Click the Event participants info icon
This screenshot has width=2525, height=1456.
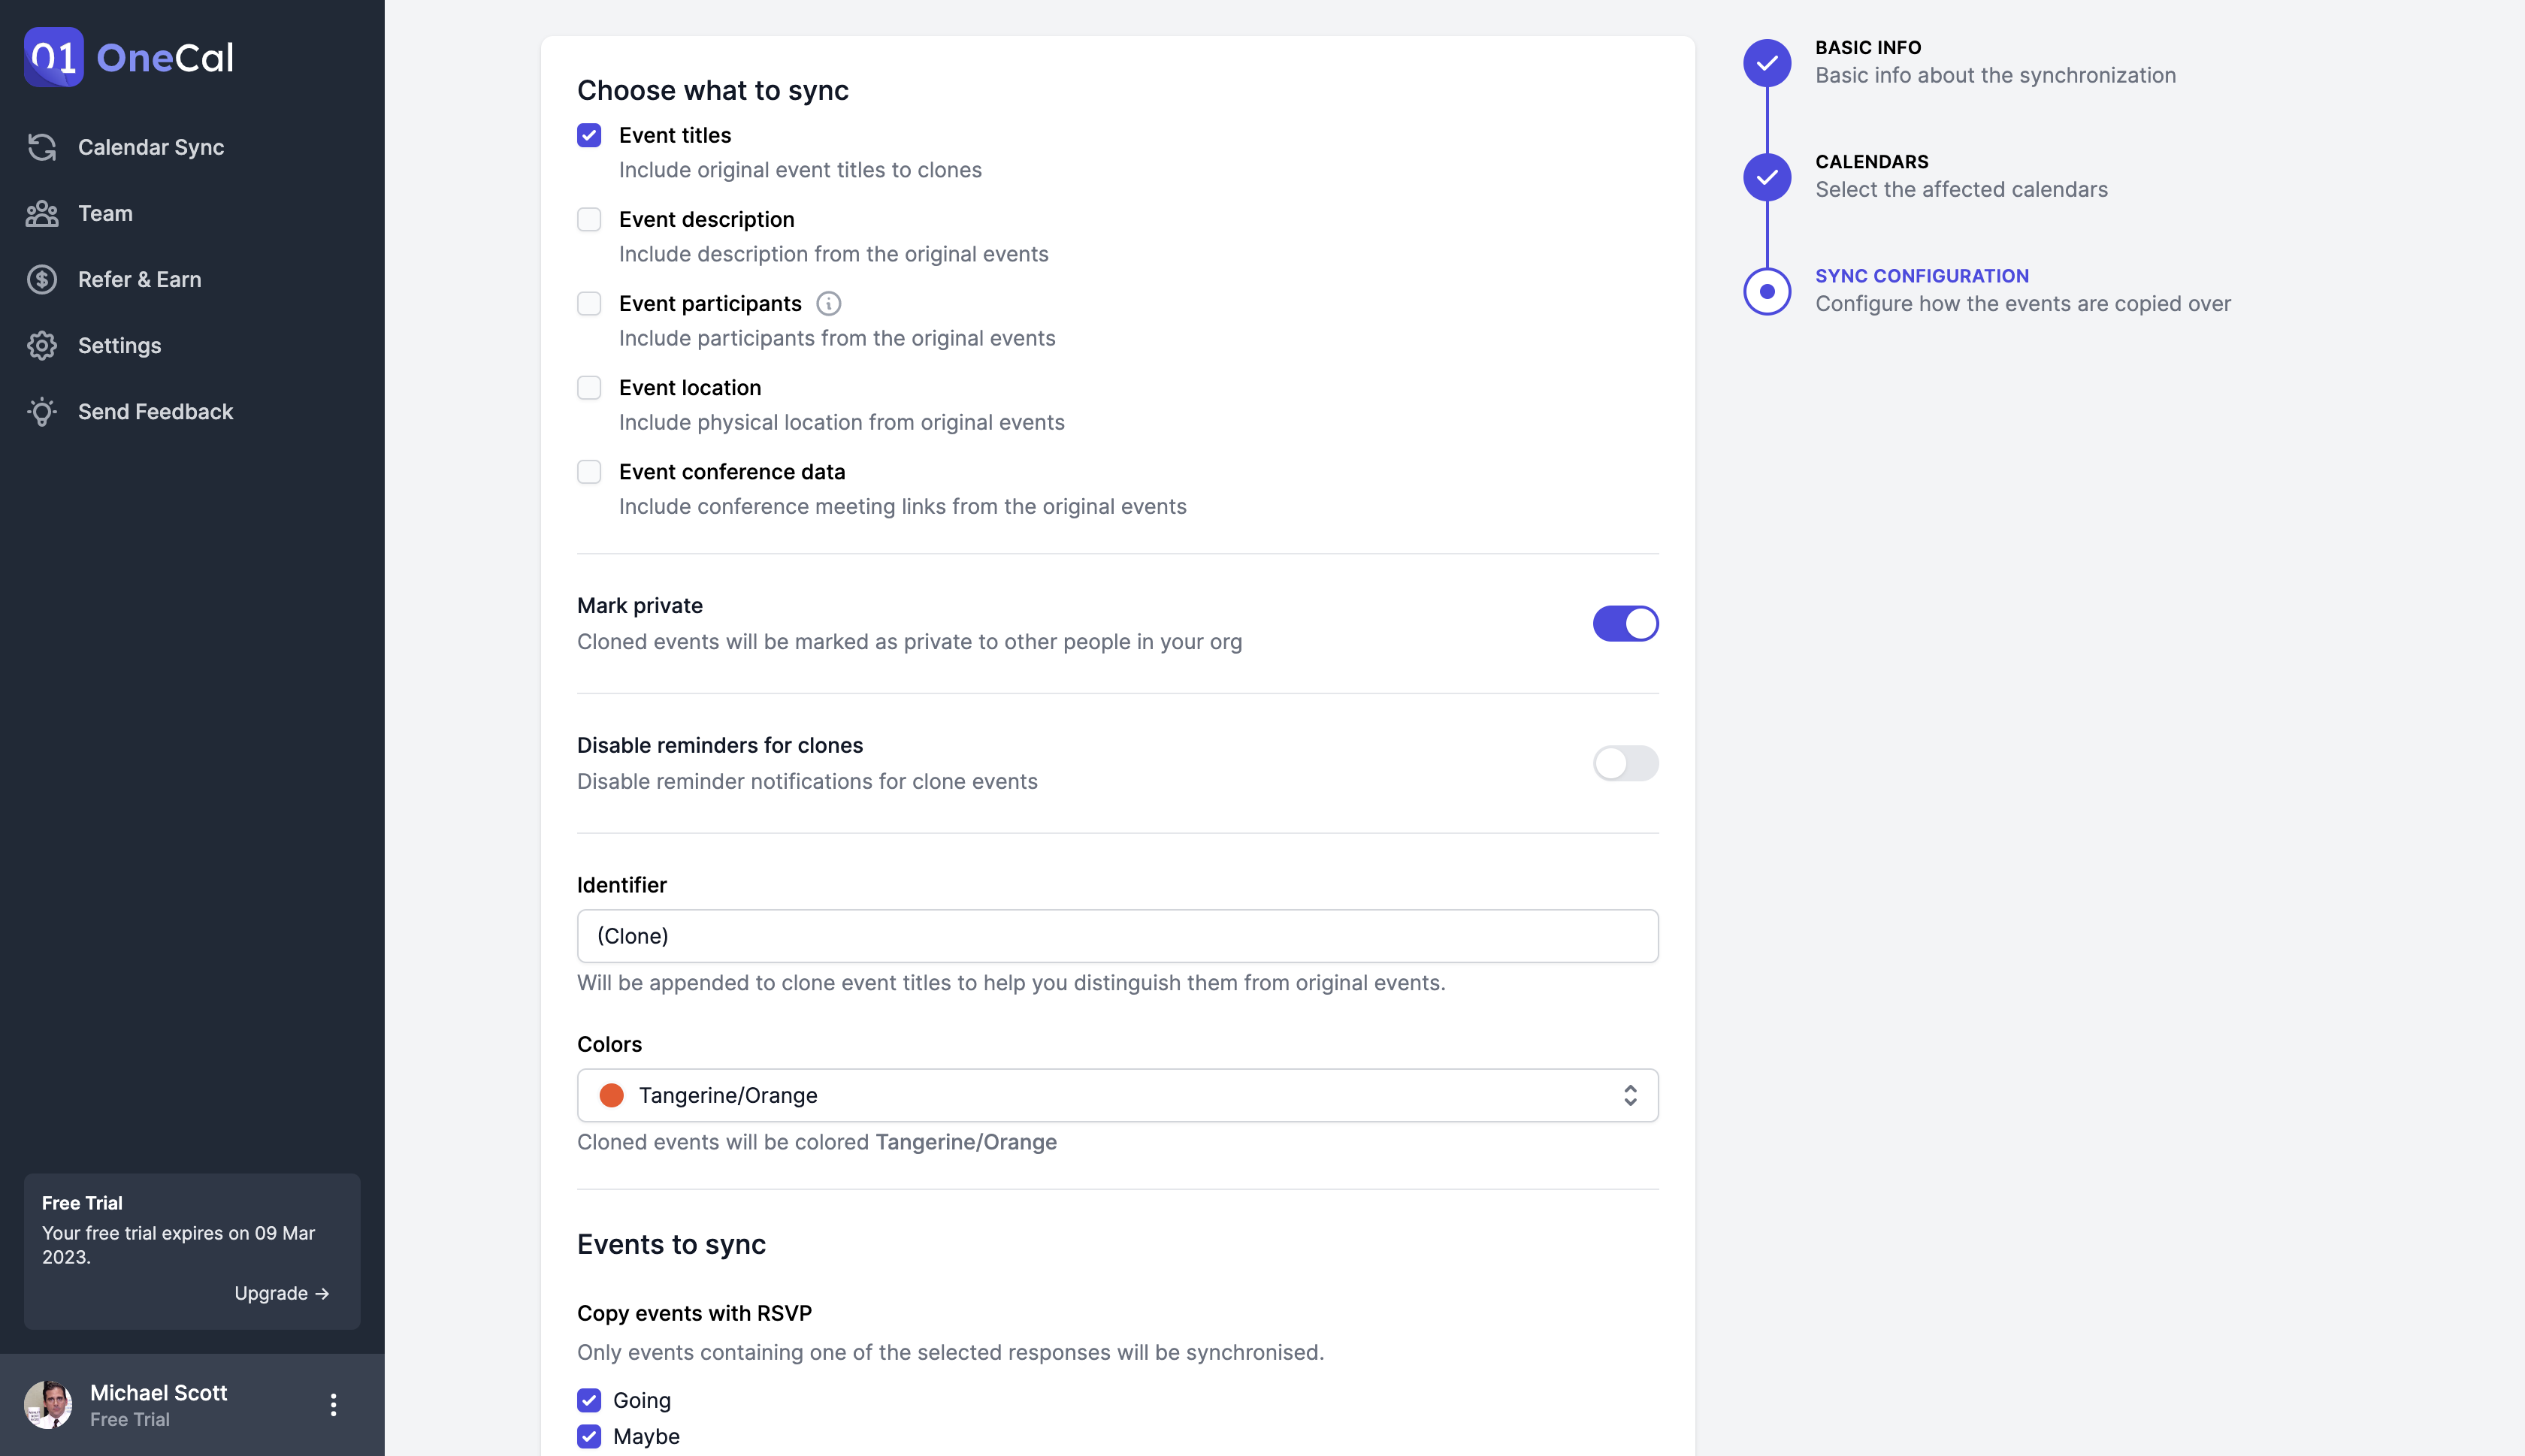(828, 303)
